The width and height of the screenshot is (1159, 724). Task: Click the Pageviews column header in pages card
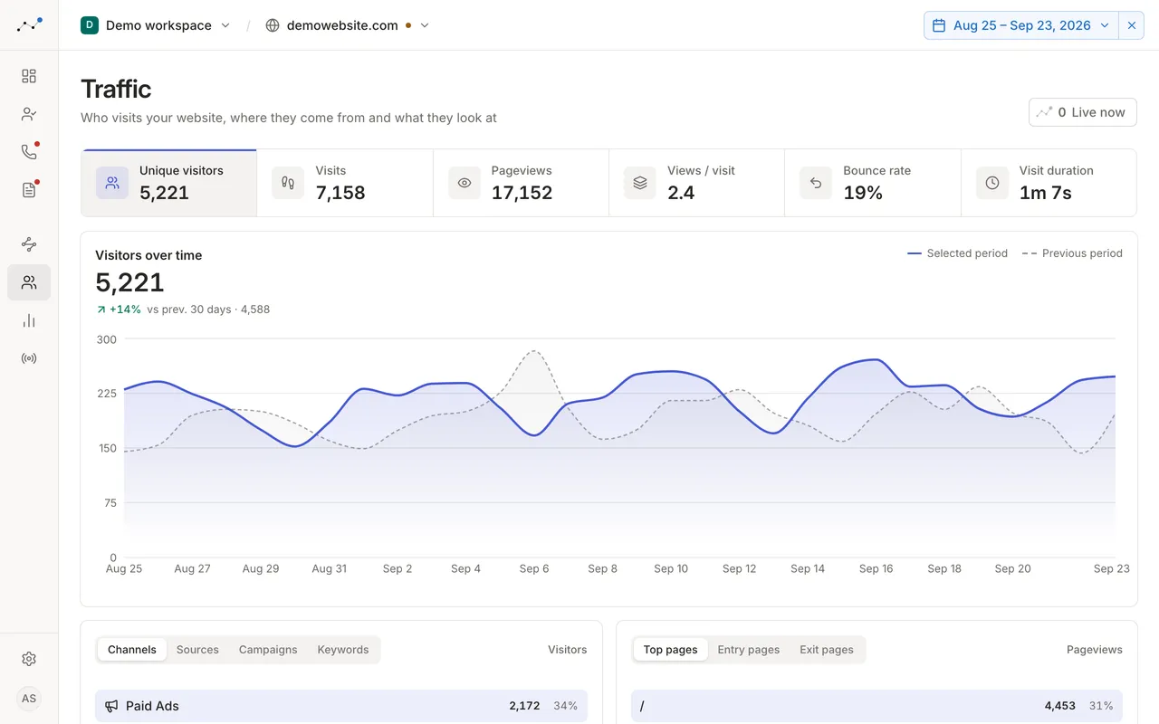pos(1095,650)
